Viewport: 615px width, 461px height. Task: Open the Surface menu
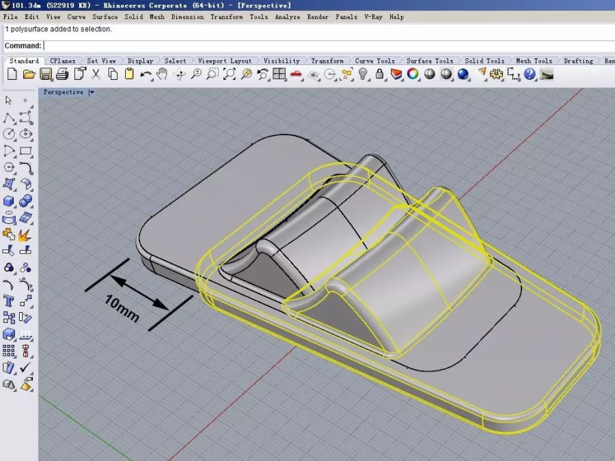105,16
